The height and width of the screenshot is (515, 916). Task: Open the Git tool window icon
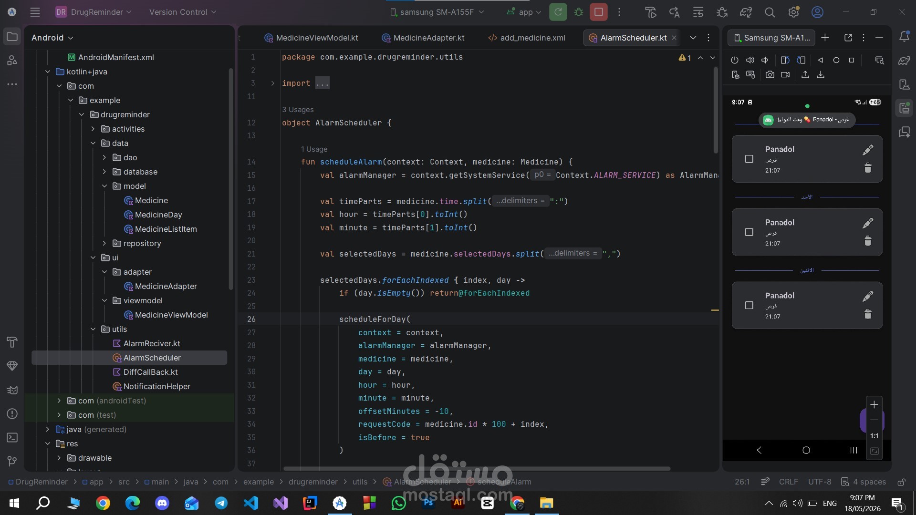pos(12,461)
